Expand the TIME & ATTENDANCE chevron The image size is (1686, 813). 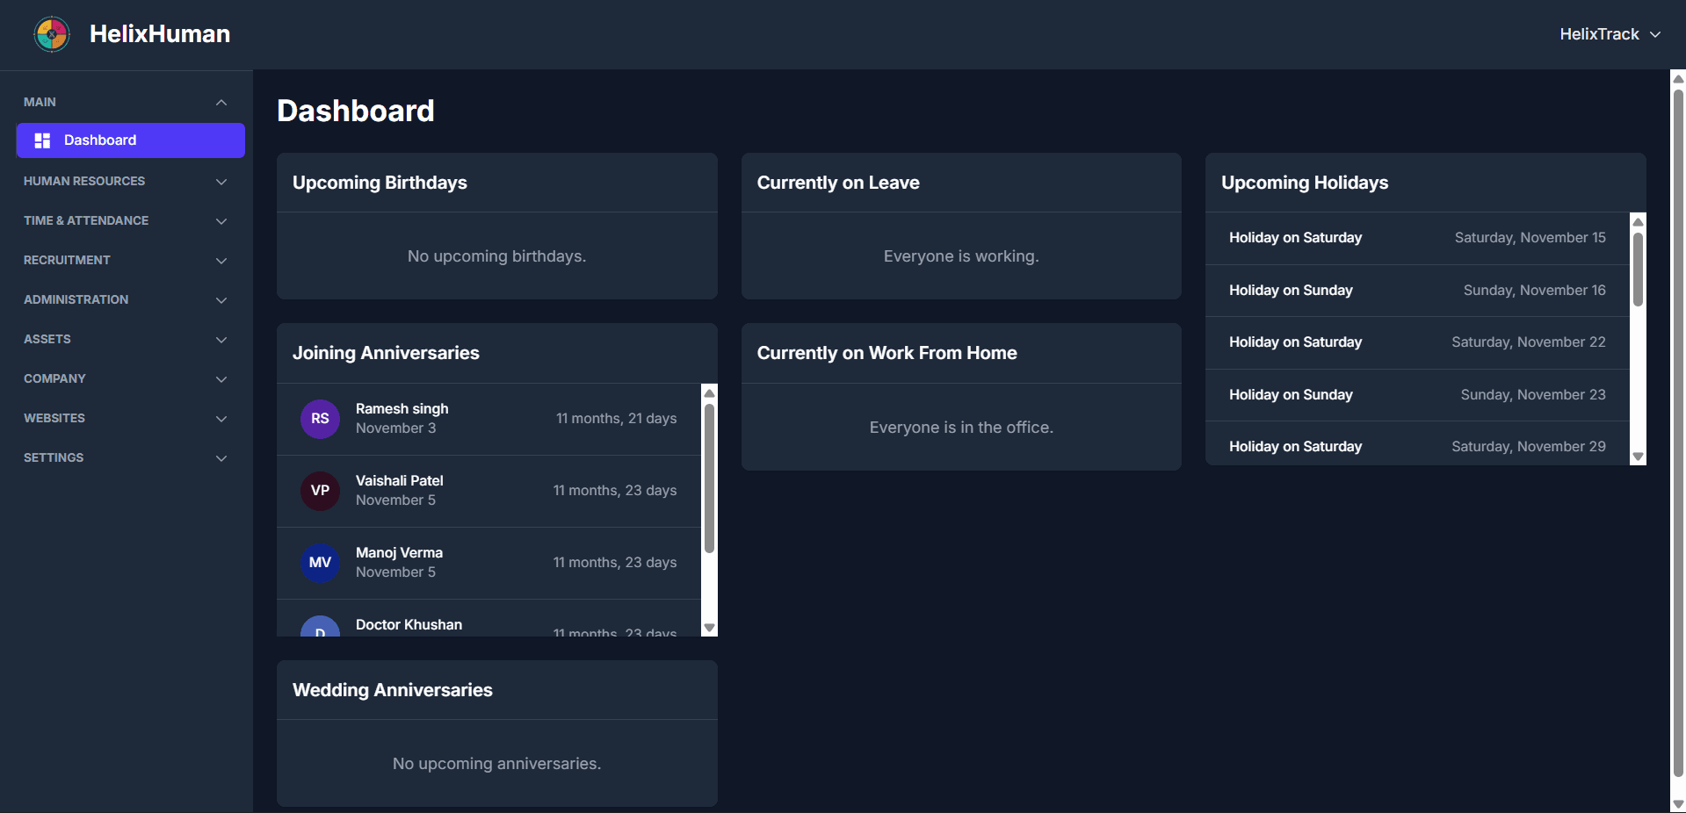pyautogui.click(x=221, y=221)
